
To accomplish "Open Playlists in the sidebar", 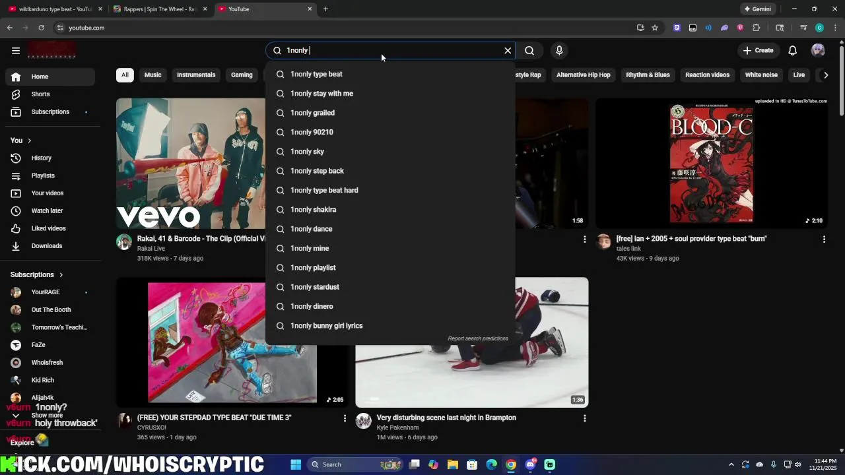I will click(50, 175).
